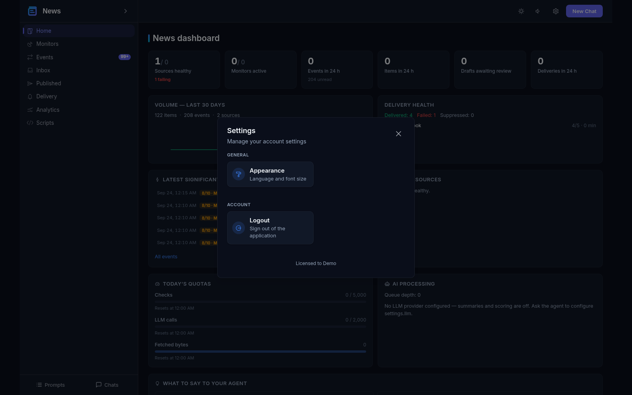Screen dimensions: 632x395
Task: Open Inbox in the sidebar
Action: (x=79, y=70)
